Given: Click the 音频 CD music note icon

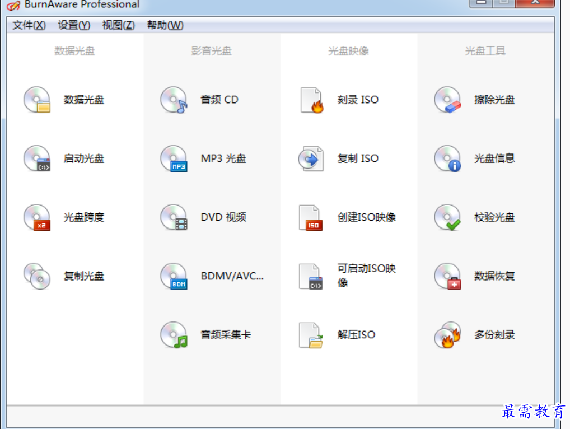Looking at the screenshot, I should tap(174, 100).
